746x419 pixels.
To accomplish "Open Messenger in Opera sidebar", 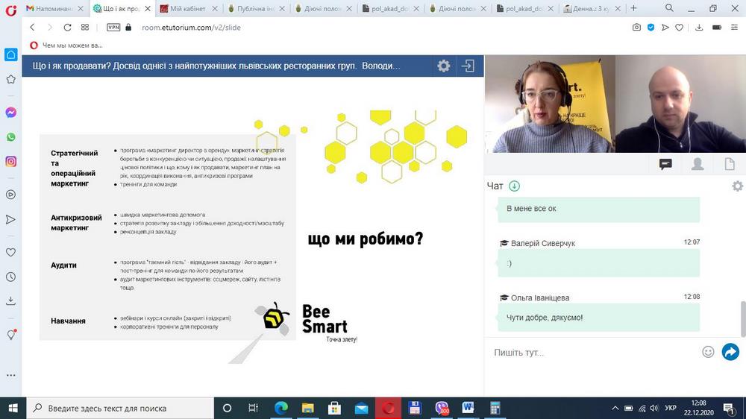I will (11, 113).
